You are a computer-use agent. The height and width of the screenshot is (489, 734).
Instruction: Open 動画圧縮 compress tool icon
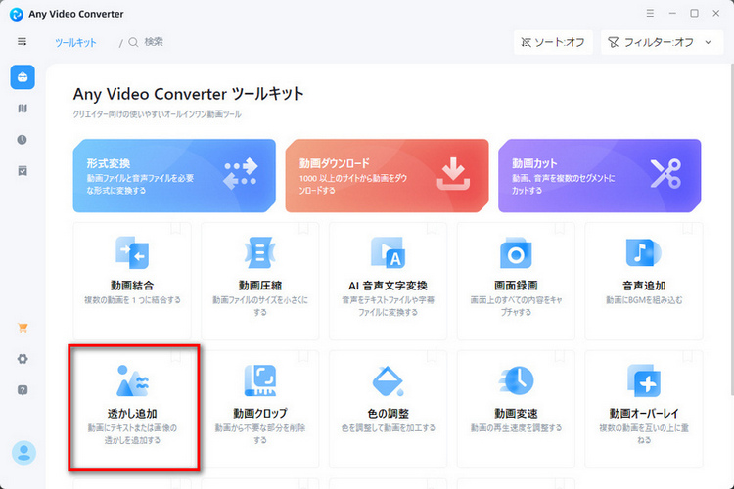tap(259, 252)
